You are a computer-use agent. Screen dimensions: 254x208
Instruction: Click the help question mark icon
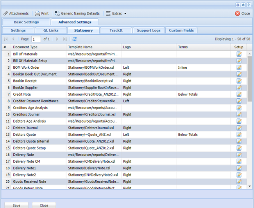pos(249,5)
